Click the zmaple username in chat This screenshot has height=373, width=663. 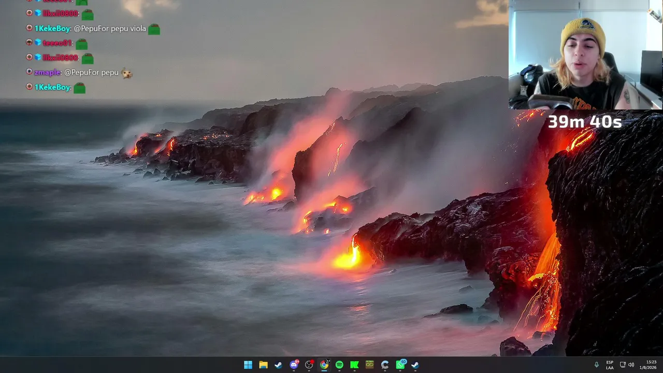coord(47,73)
